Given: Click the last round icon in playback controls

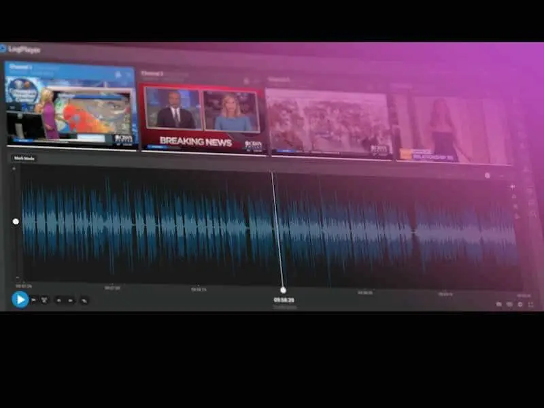Looking at the screenshot, I should click(x=84, y=300).
